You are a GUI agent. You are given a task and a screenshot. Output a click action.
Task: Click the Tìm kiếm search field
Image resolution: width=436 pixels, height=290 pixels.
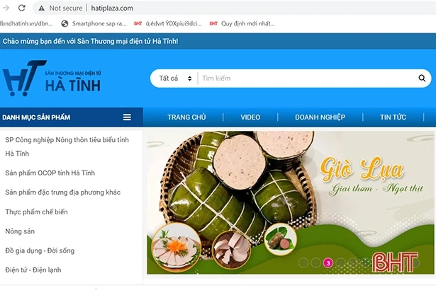306,79
